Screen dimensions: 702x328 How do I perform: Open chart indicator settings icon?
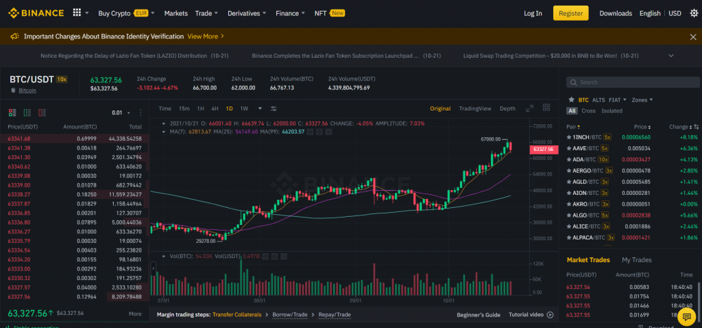pyautogui.click(x=274, y=108)
